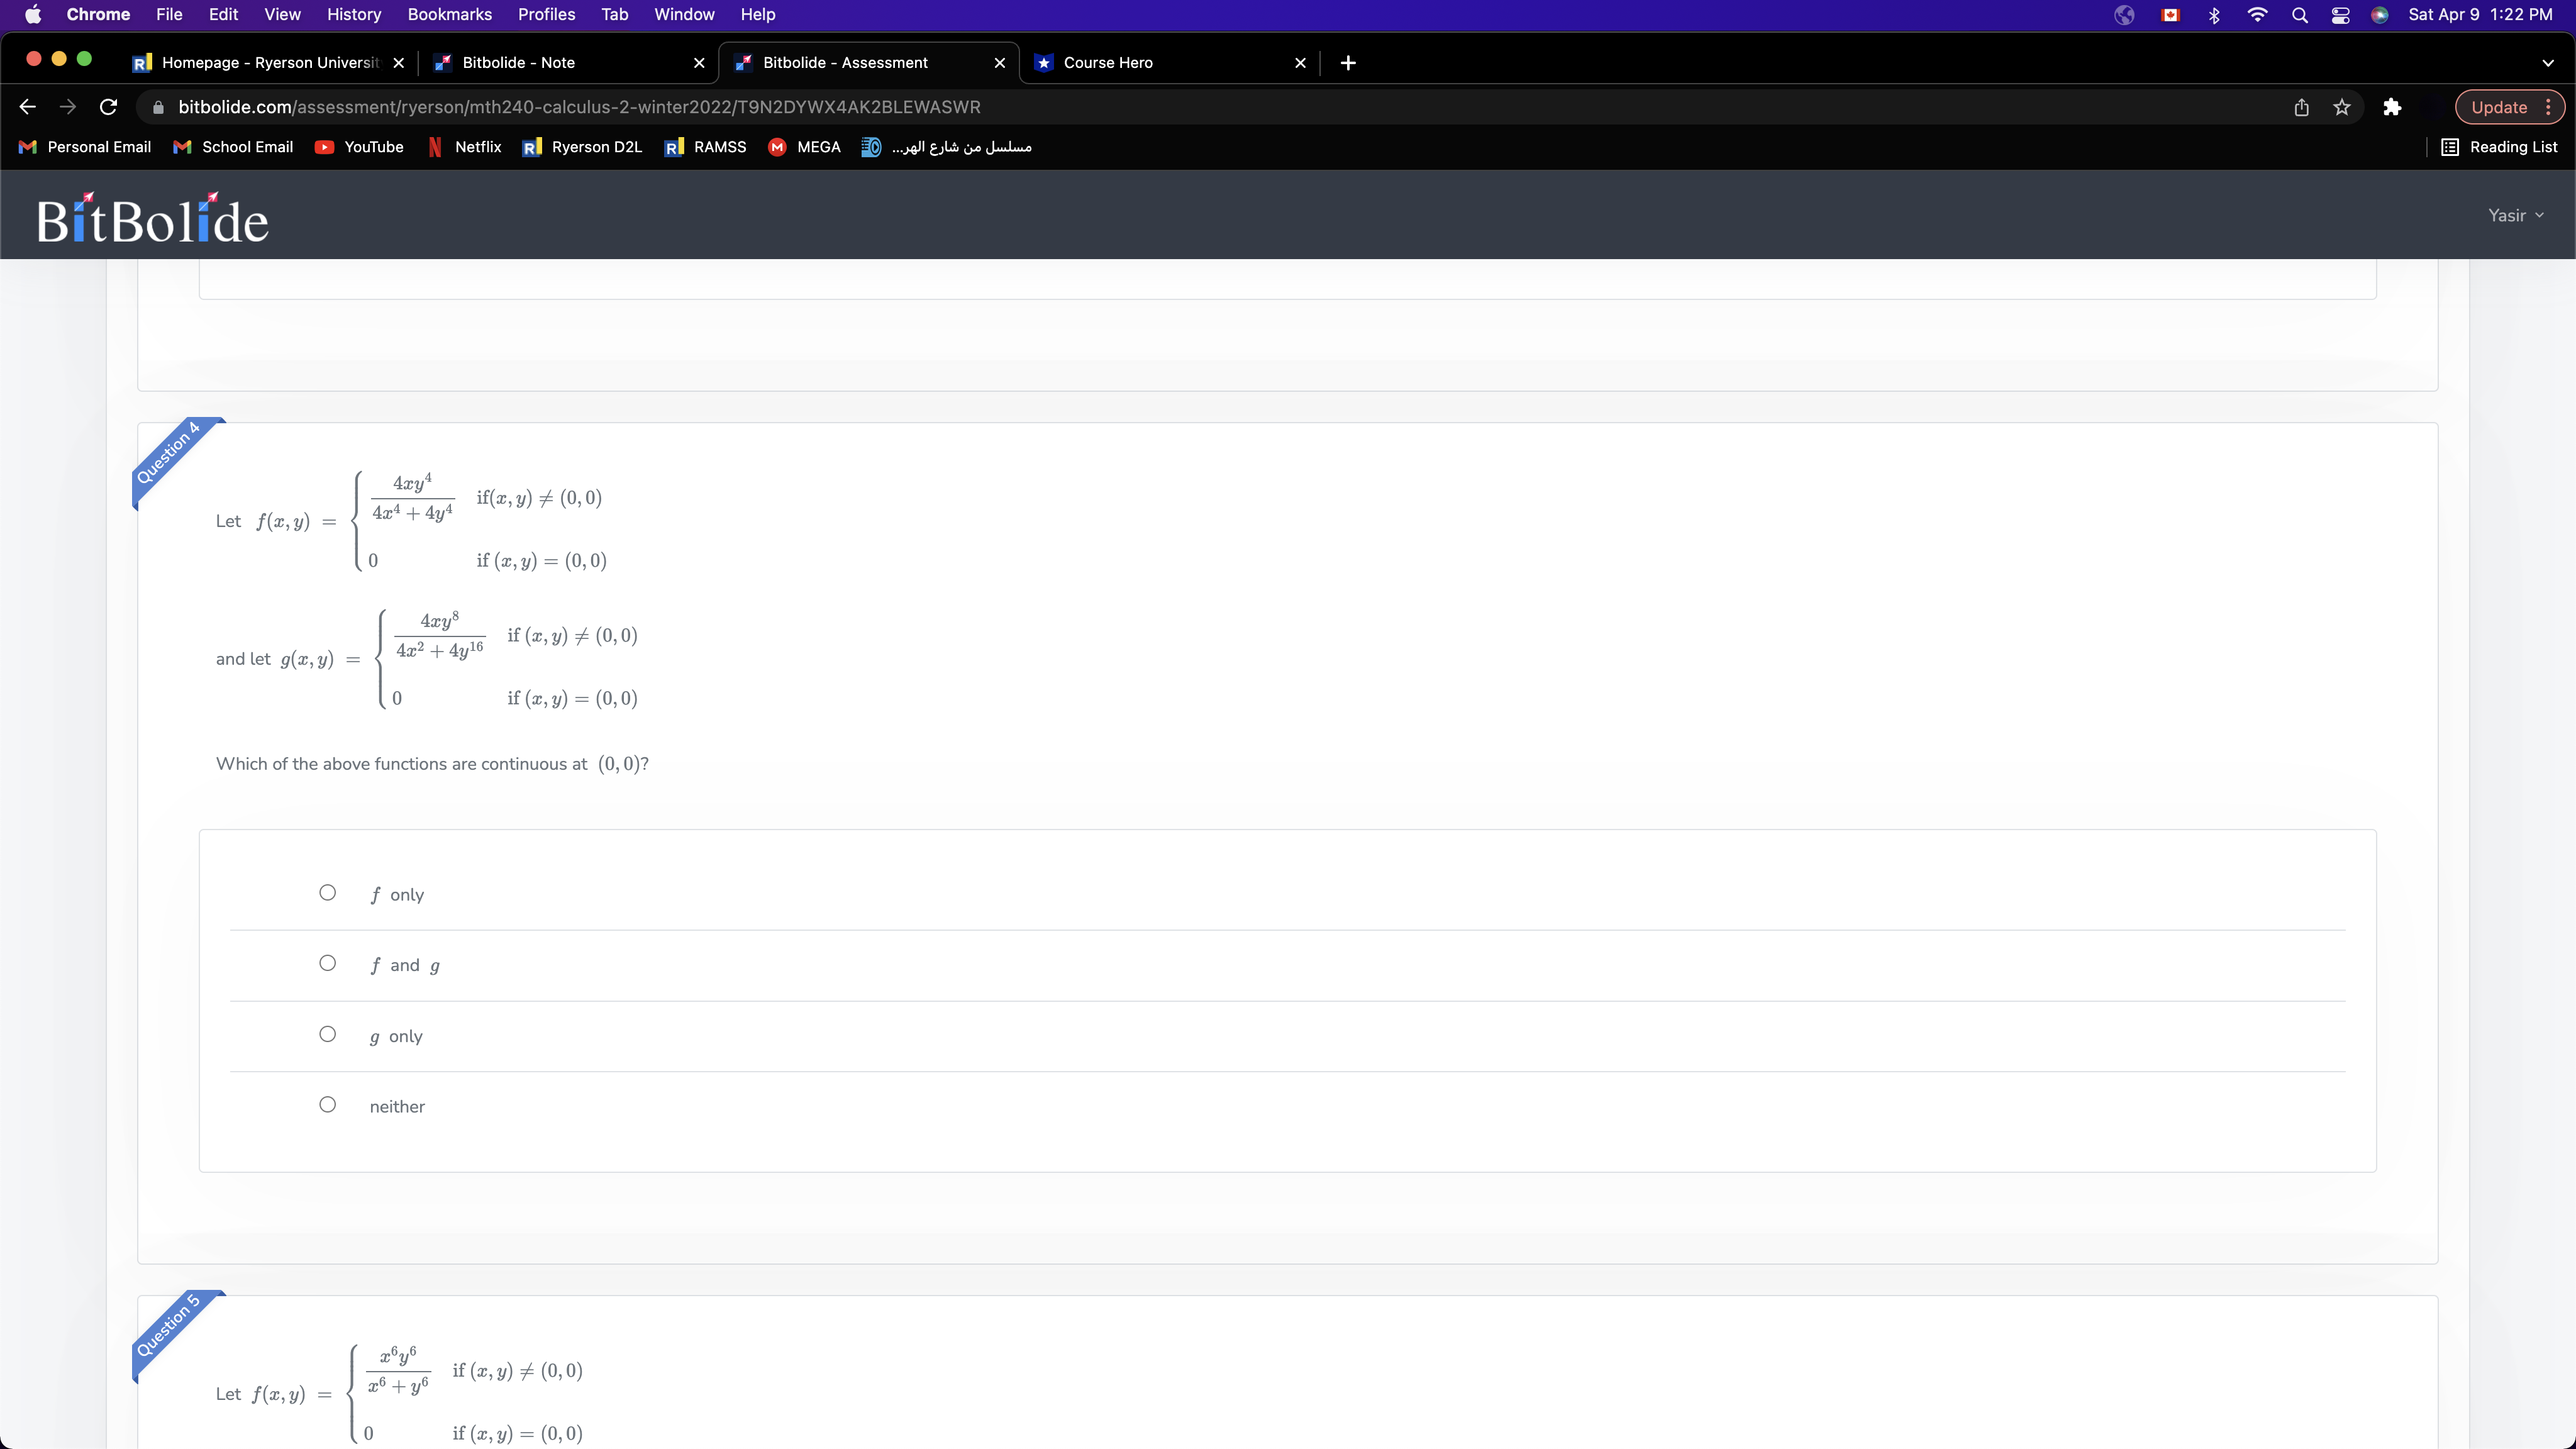Viewport: 2576px width, 1449px height.
Task: Choose the 'neither' answer option
Action: pyautogui.click(x=327, y=1104)
